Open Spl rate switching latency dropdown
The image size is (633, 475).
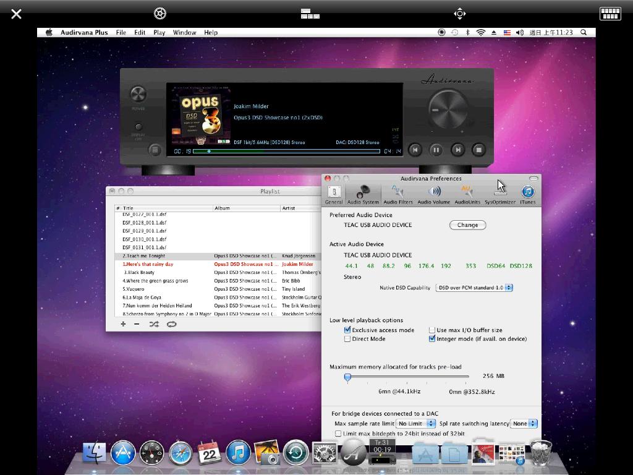(x=524, y=423)
